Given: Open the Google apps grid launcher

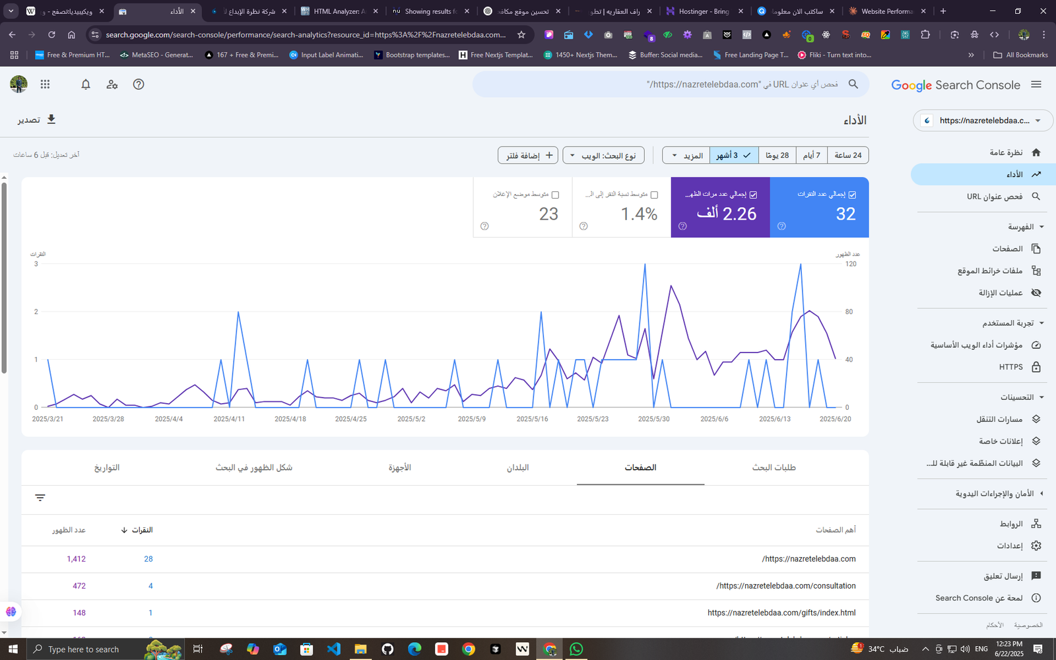Looking at the screenshot, I should [x=45, y=84].
